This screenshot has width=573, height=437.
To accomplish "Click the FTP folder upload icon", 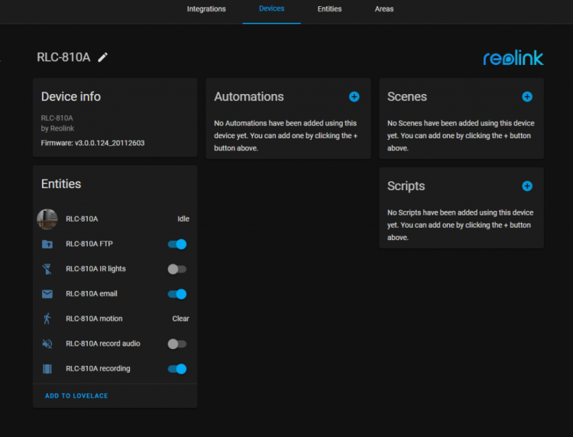I will click(47, 244).
